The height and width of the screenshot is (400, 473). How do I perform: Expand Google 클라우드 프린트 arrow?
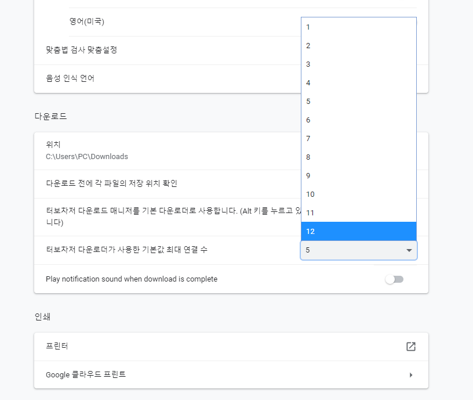411,375
